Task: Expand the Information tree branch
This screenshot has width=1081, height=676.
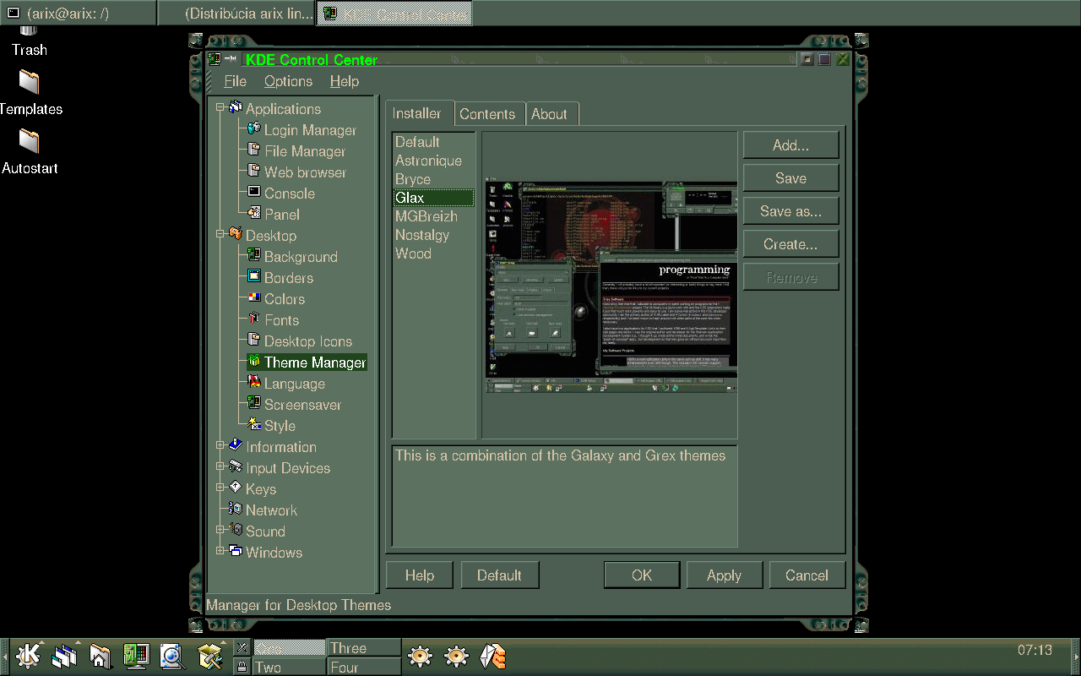Action: coord(220,444)
